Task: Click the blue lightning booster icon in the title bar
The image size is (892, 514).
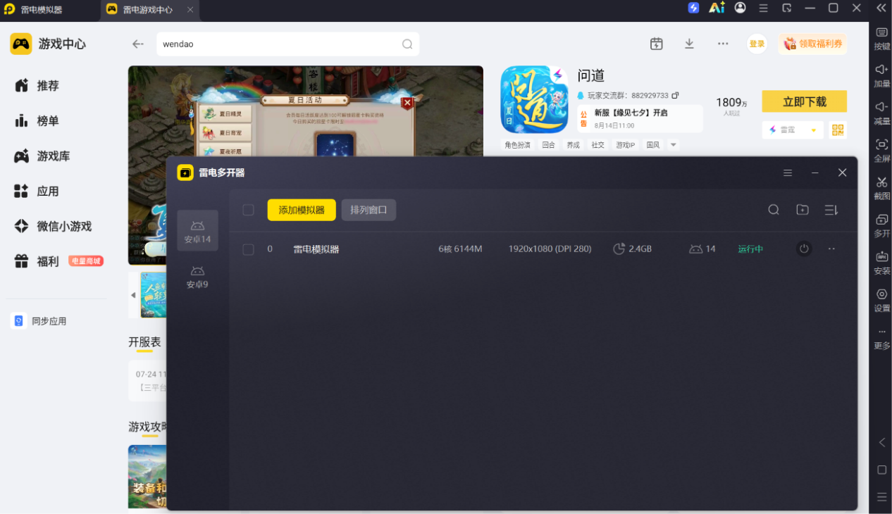Action: pyautogui.click(x=693, y=8)
